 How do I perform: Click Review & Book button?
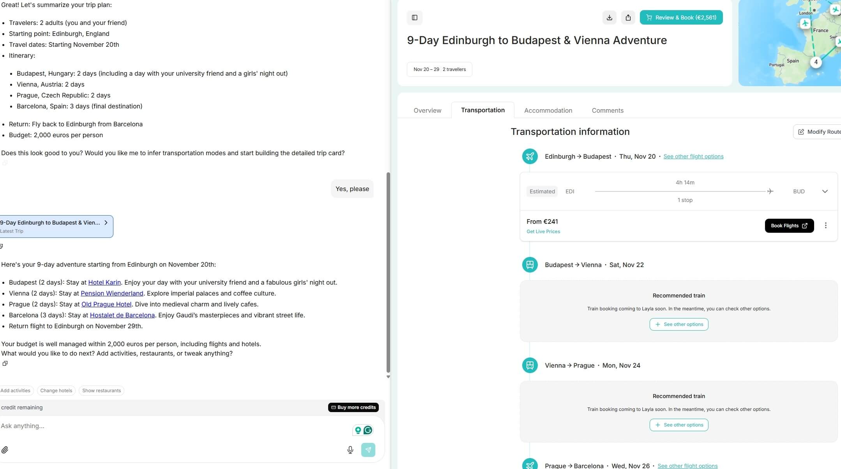click(x=681, y=18)
